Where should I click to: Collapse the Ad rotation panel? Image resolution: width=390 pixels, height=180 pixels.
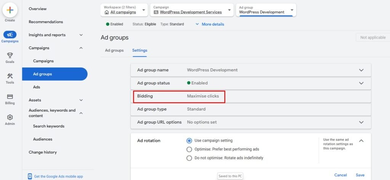(x=361, y=141)
